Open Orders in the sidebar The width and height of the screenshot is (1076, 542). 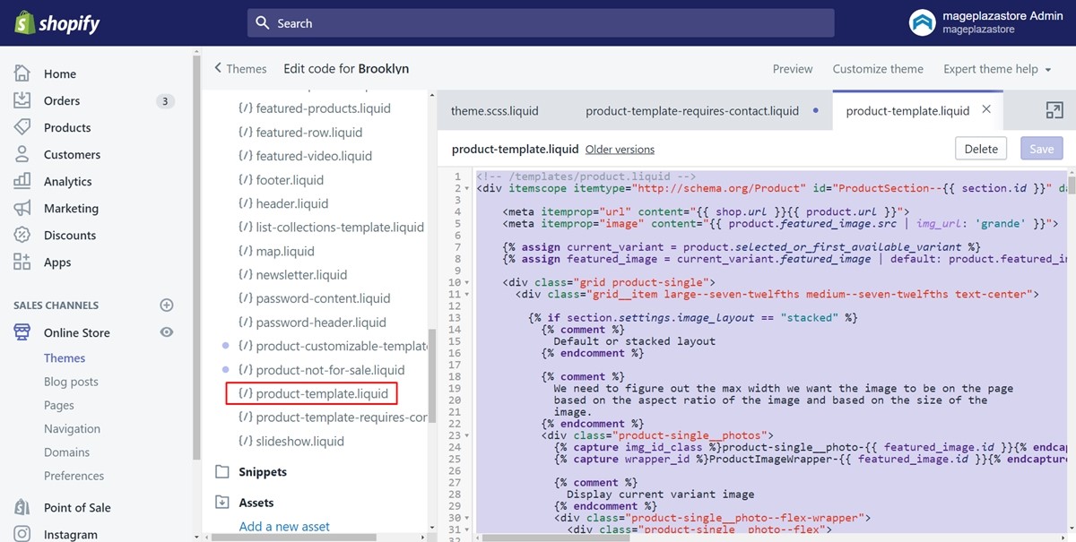point(62,101)
